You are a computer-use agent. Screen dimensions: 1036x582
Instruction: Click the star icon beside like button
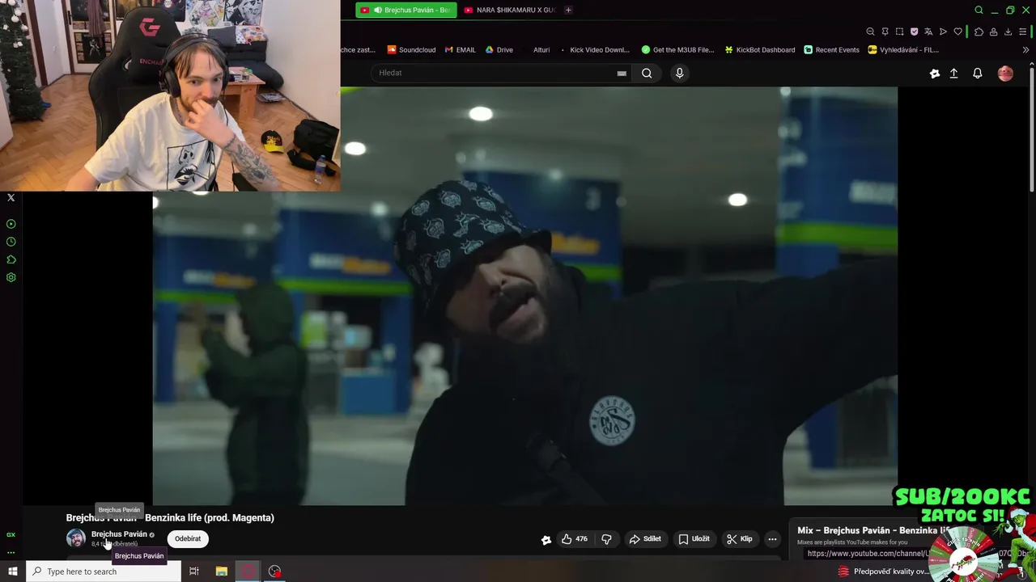tap(546, 540)
